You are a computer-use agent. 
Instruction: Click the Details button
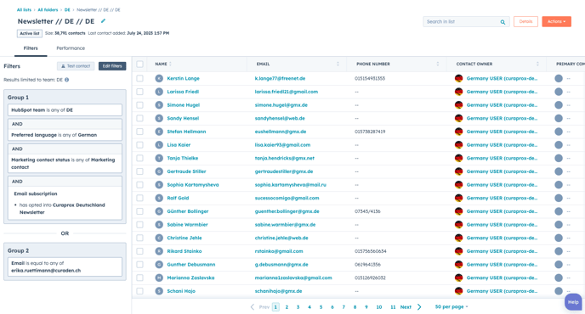click(525, 21)
